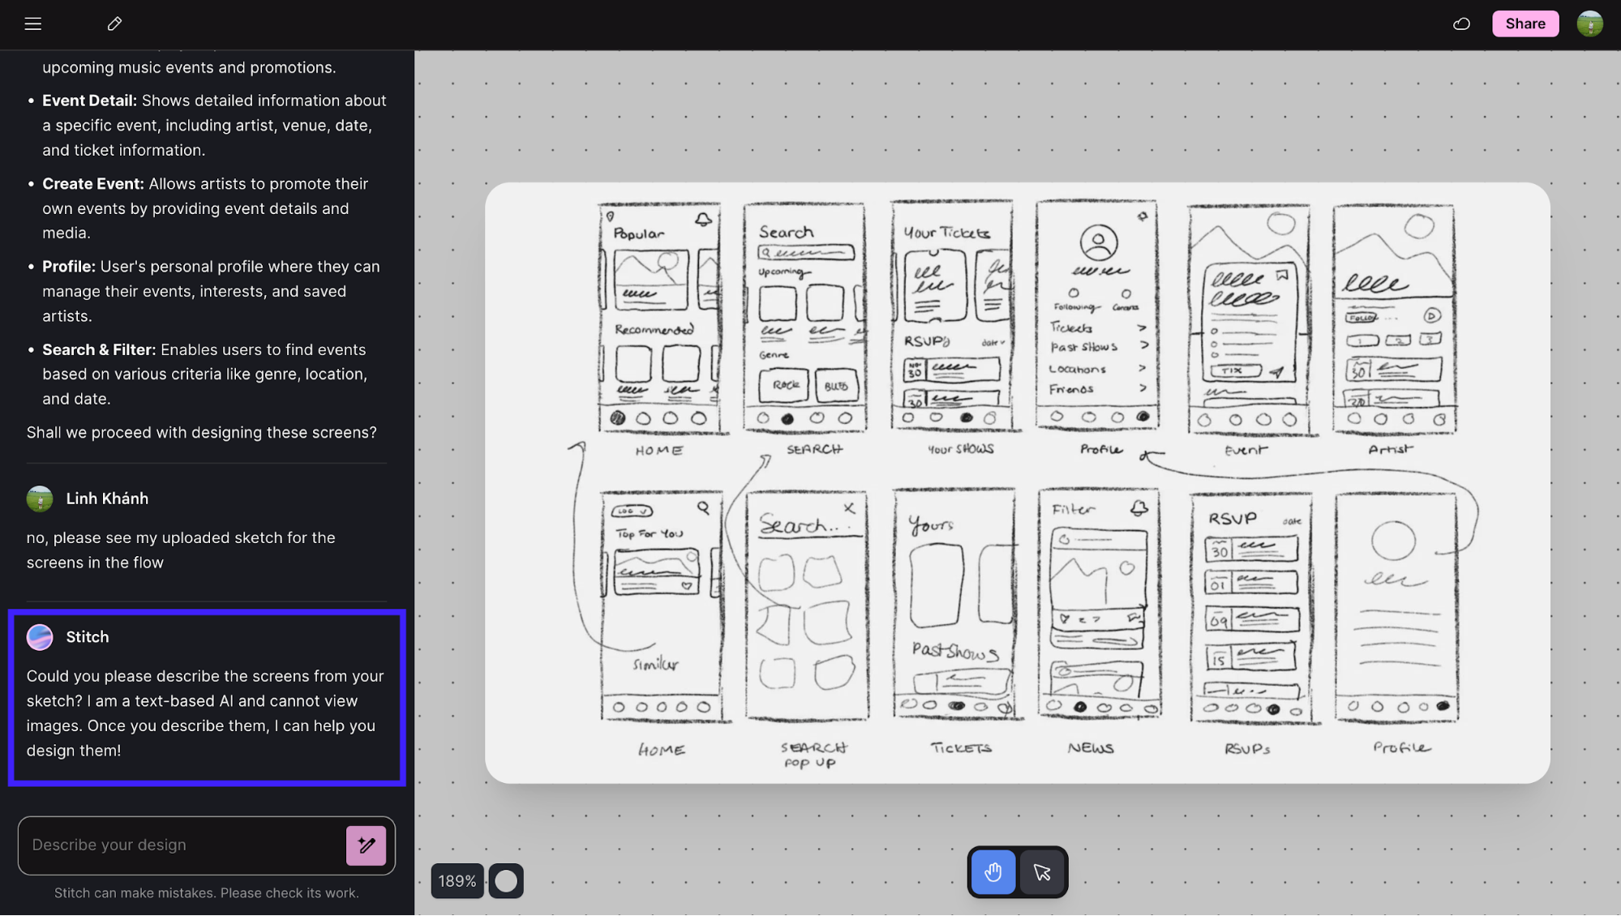Click Linh Khánh's avatar in the chat
This screenshot has width=1621, height=916.
pos(40,499)
